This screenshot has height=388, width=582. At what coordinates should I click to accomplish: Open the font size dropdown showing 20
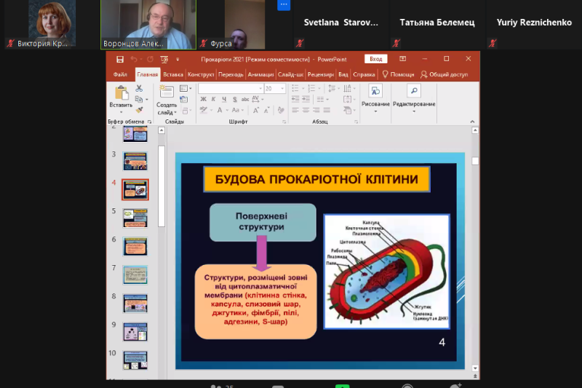pyautogui.click(x=282, y=88)
